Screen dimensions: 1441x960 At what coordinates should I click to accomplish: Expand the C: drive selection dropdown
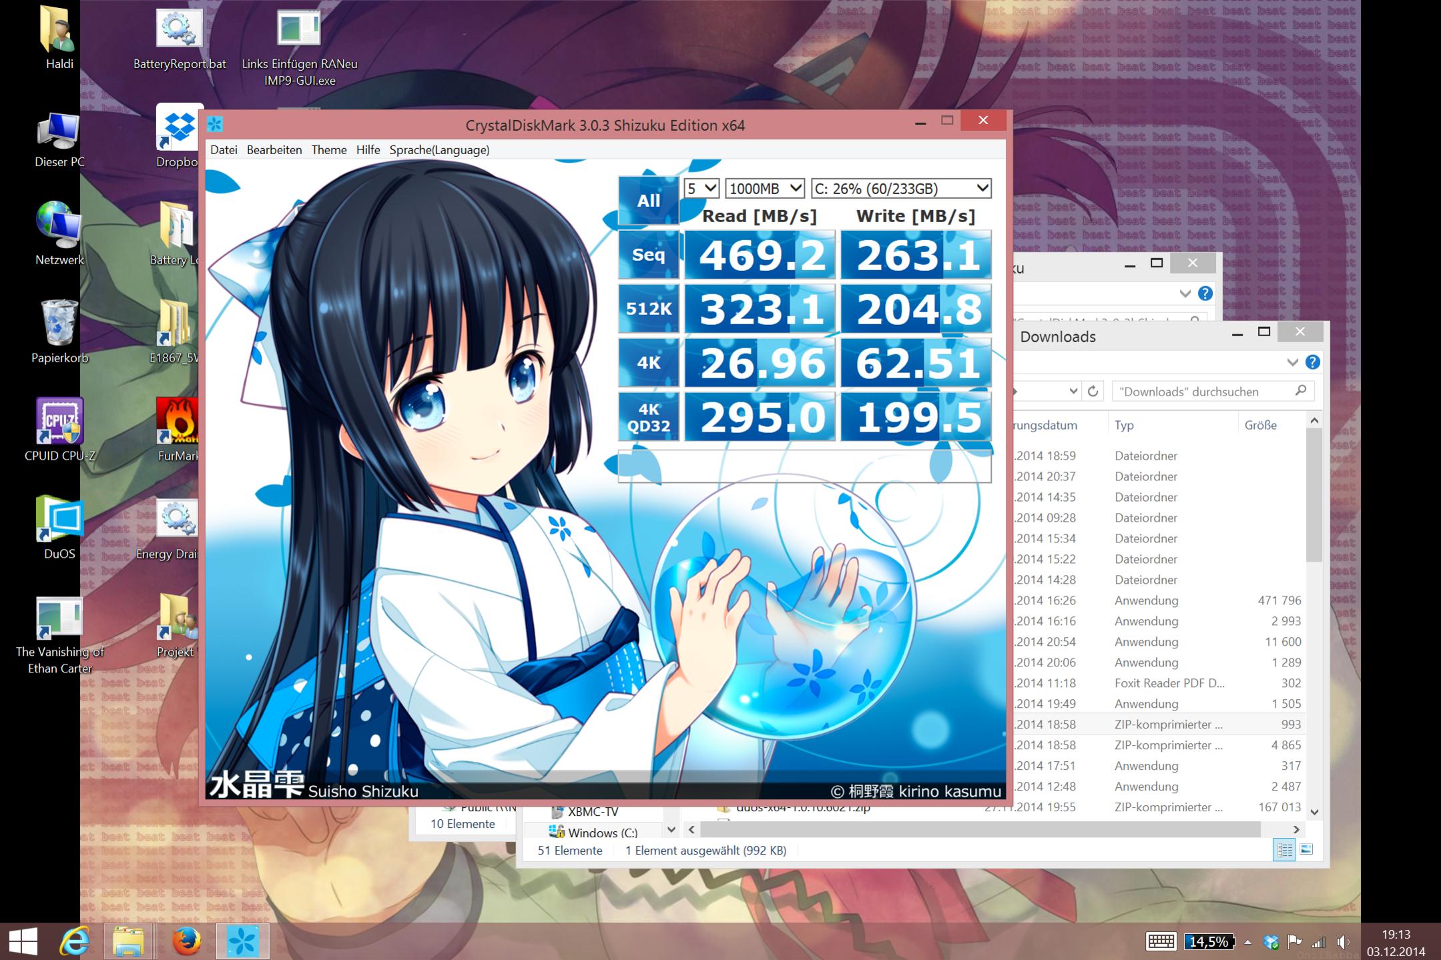click(900, 189)
